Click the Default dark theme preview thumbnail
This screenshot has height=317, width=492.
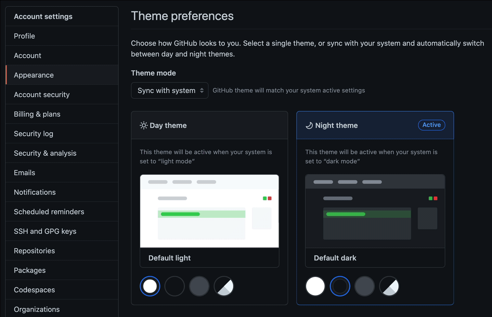coord(375,211)
